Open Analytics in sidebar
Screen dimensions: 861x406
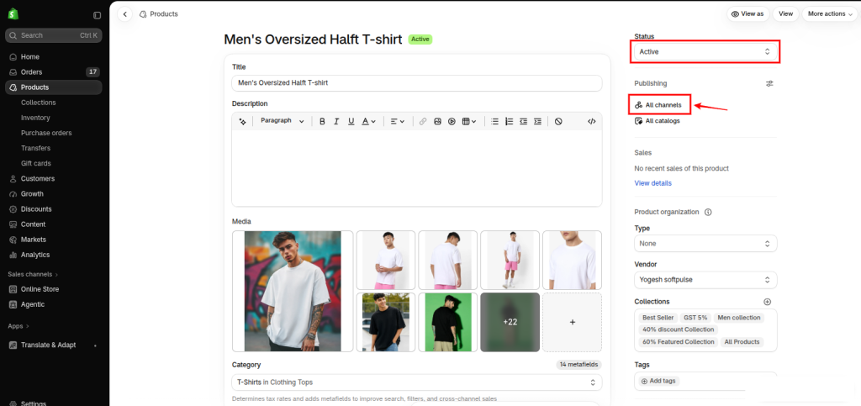click(53, 255)
